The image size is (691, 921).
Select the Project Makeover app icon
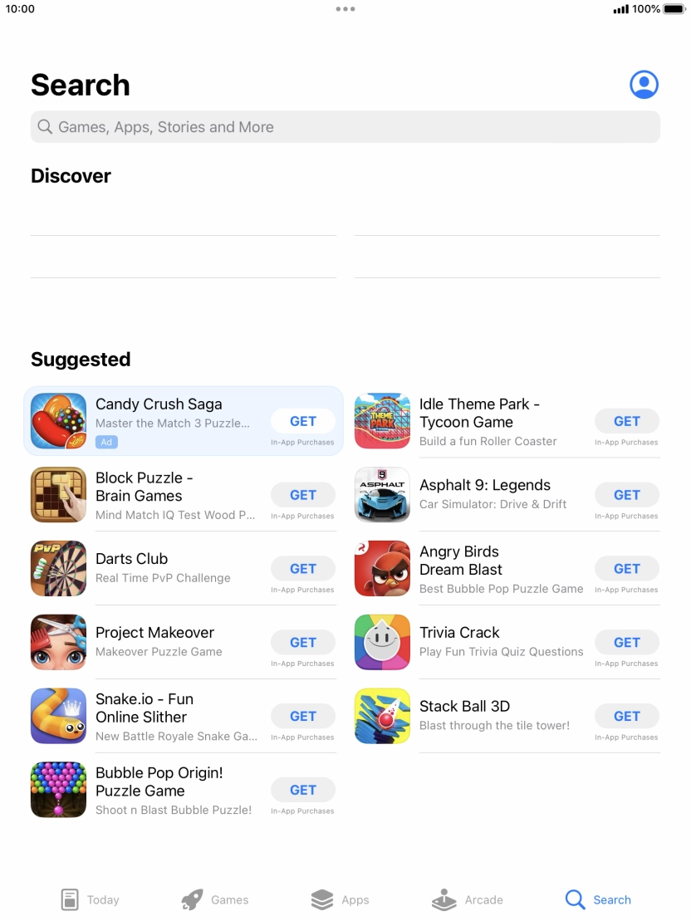click(58, 642)
